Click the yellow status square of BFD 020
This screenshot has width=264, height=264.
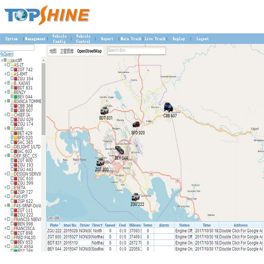[16, 138]
